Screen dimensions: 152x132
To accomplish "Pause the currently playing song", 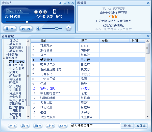I will [x=7, y=29].
